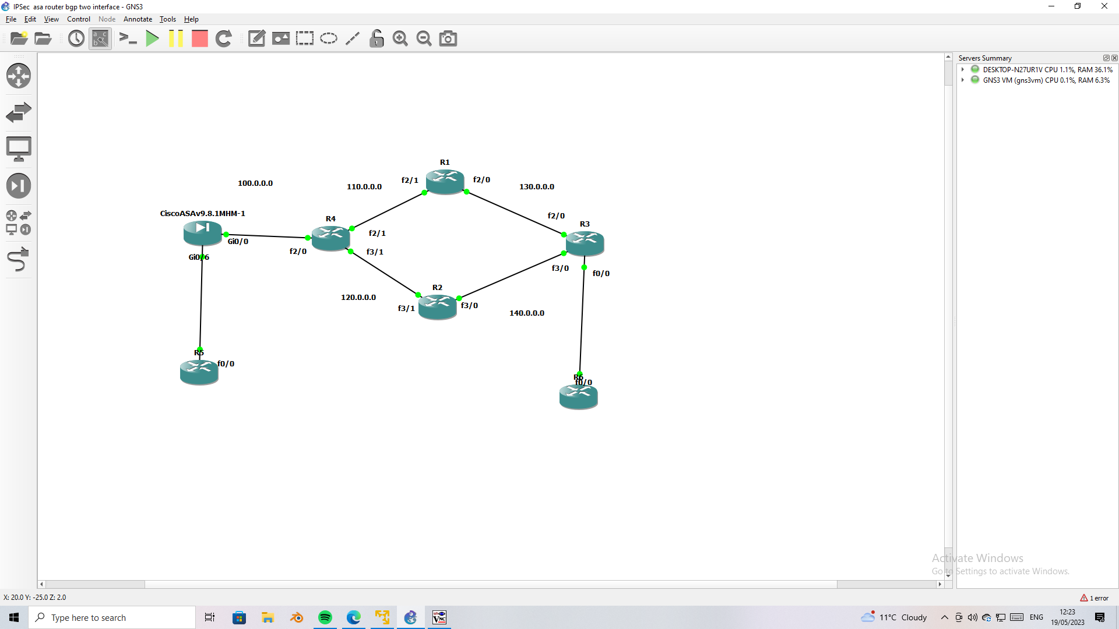Open a console connection to all devices
1119x629 pixels.
tap(128, 38)
